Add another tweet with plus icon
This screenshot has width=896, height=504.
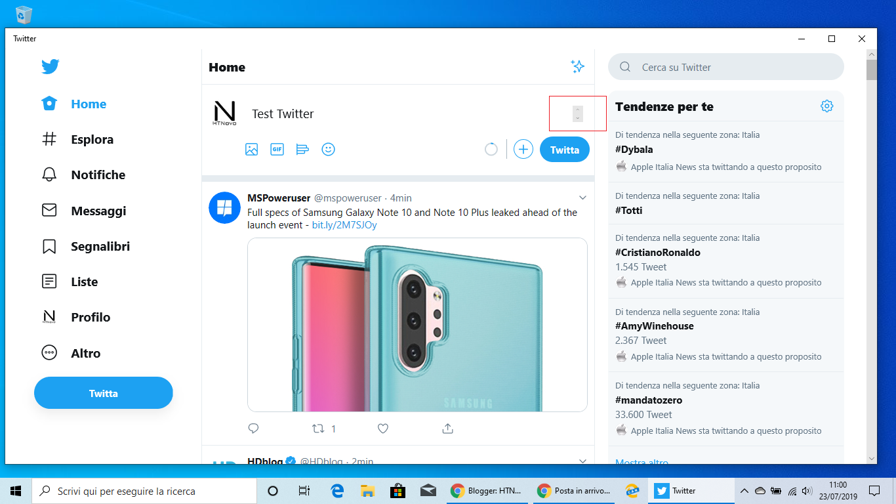click(523, 150)
